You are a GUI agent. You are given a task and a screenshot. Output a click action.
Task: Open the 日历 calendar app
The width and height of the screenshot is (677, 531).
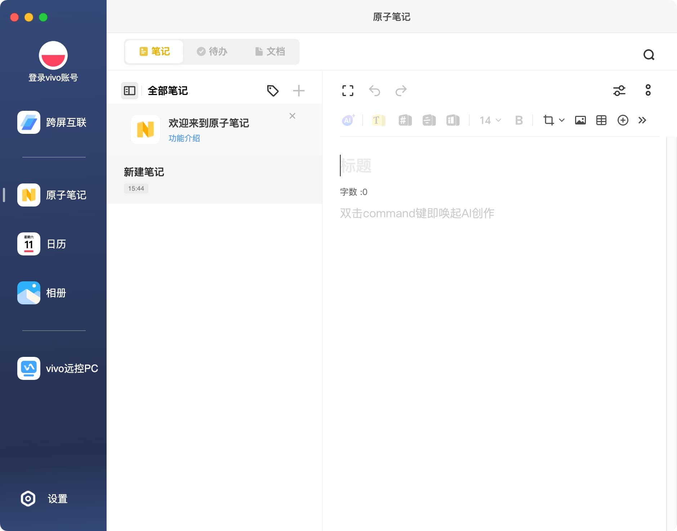[x=42, y=244]
